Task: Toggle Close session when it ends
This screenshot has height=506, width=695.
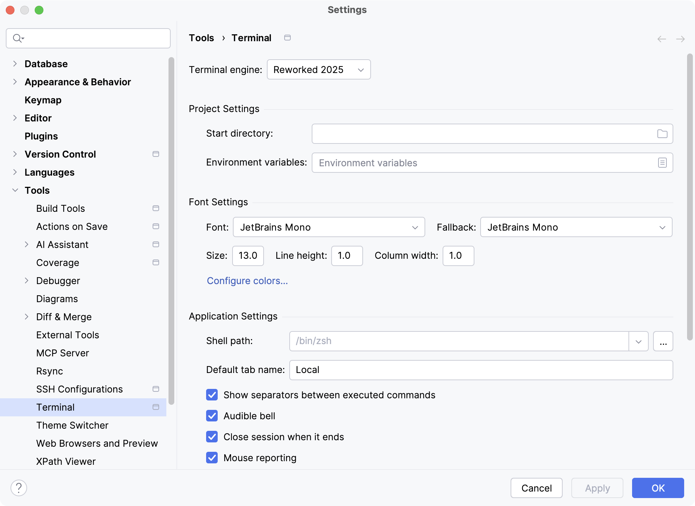Action: (x=212, y=437)
